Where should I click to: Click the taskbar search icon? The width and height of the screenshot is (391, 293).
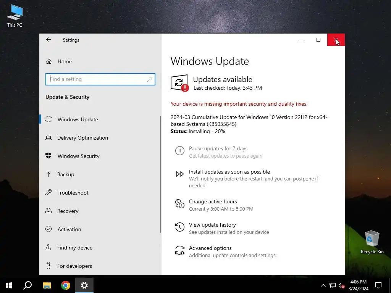pos(27,285)
